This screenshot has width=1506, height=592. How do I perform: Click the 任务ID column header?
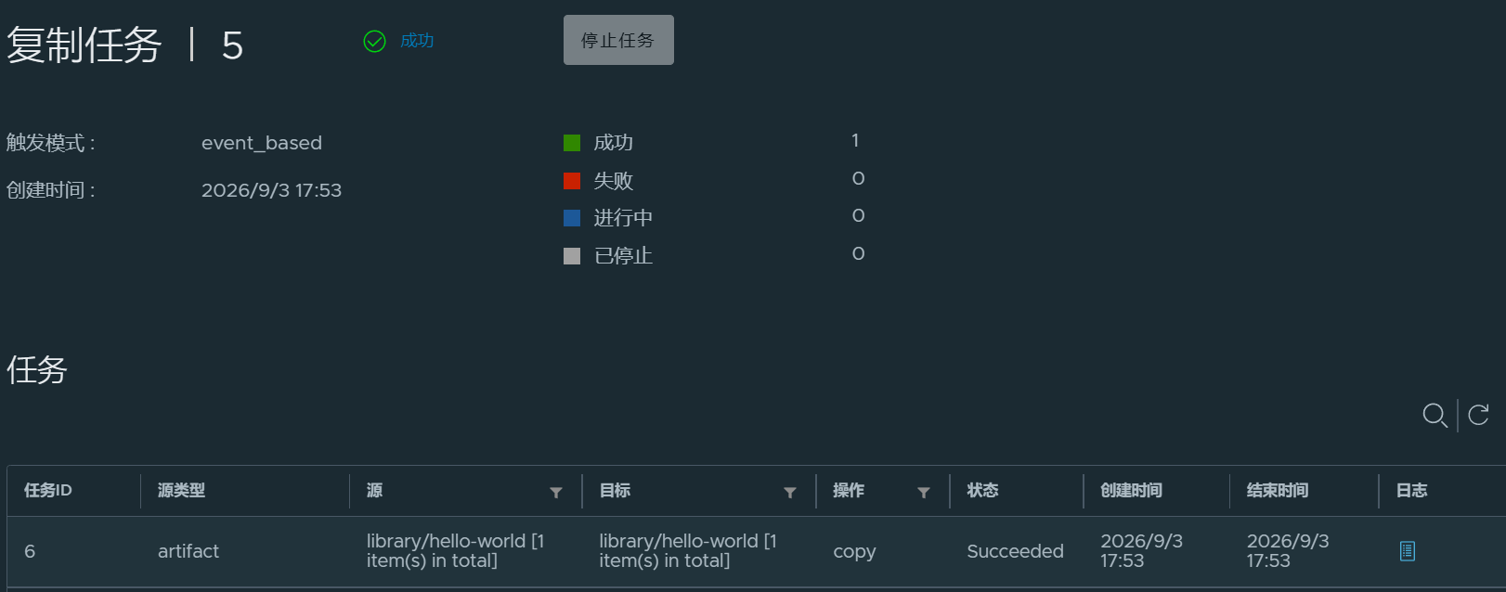(48, 490)
